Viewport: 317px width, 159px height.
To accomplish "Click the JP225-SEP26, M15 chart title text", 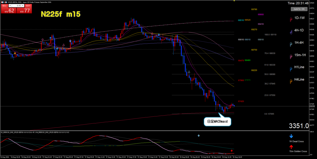I will pyautogui.click(x=29, y=2).
